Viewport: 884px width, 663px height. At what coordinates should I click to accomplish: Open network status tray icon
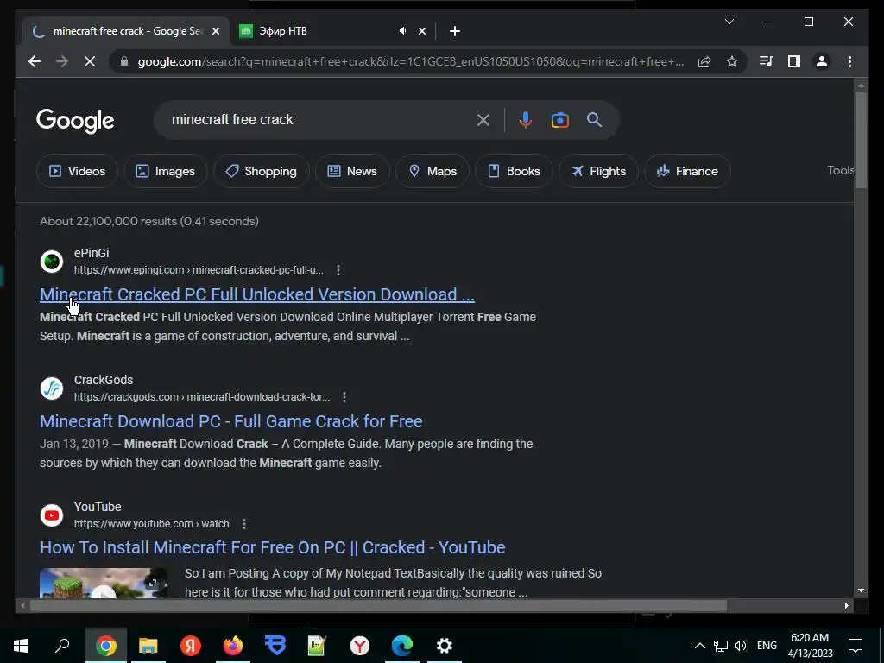pos(721,646)
